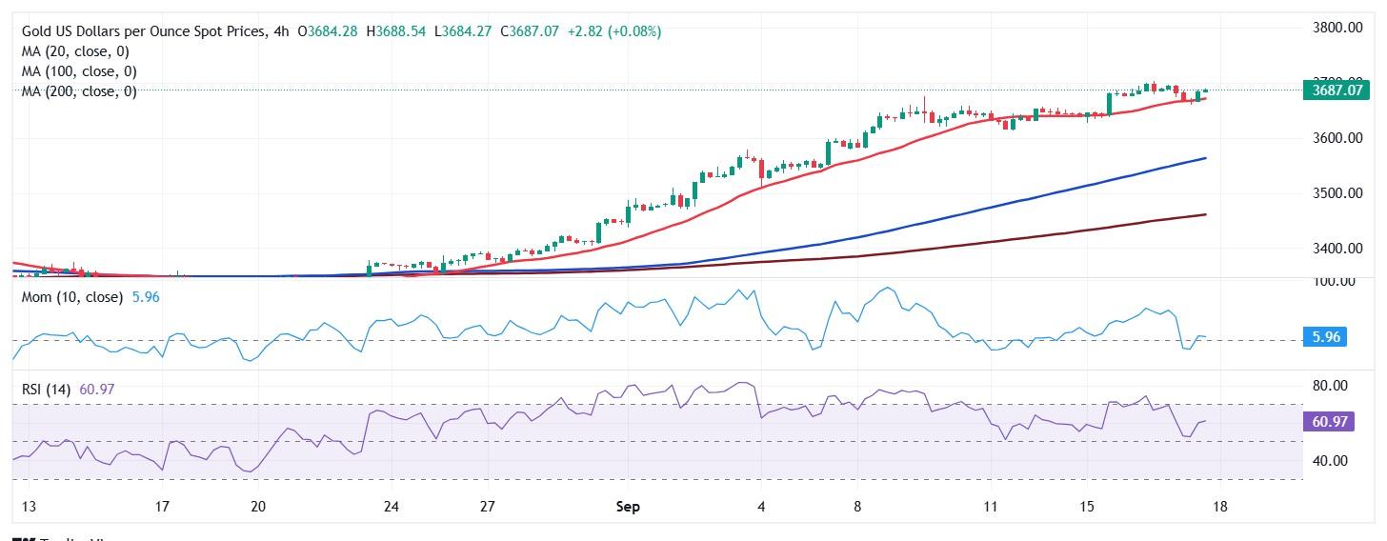Click the 80.00 level on RSI scale

(x=1329, y=386)
